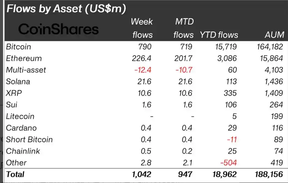
Task: Click the Chainlink row label
Action: (23, 151)
